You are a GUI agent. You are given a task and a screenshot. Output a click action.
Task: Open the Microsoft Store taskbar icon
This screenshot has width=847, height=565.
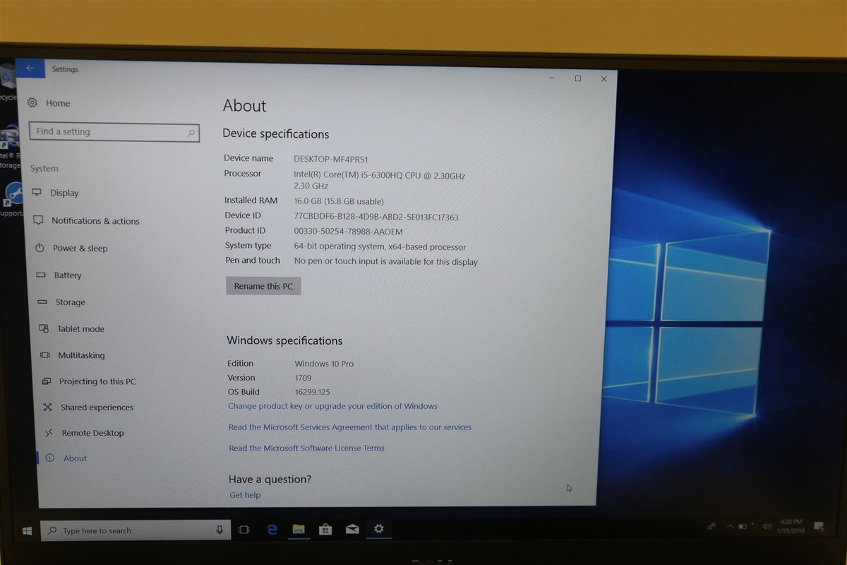coord(325,528)
